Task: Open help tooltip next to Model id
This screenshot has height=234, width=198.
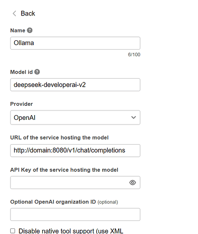Action: pos(37,72)
